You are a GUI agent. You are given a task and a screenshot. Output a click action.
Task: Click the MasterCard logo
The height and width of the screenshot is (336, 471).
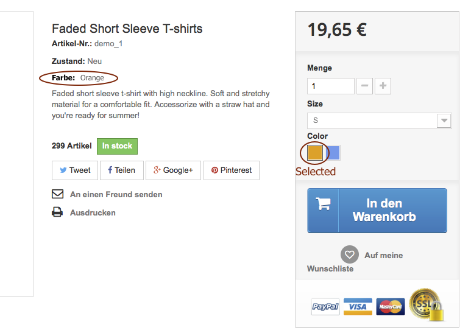pos(390,307)
